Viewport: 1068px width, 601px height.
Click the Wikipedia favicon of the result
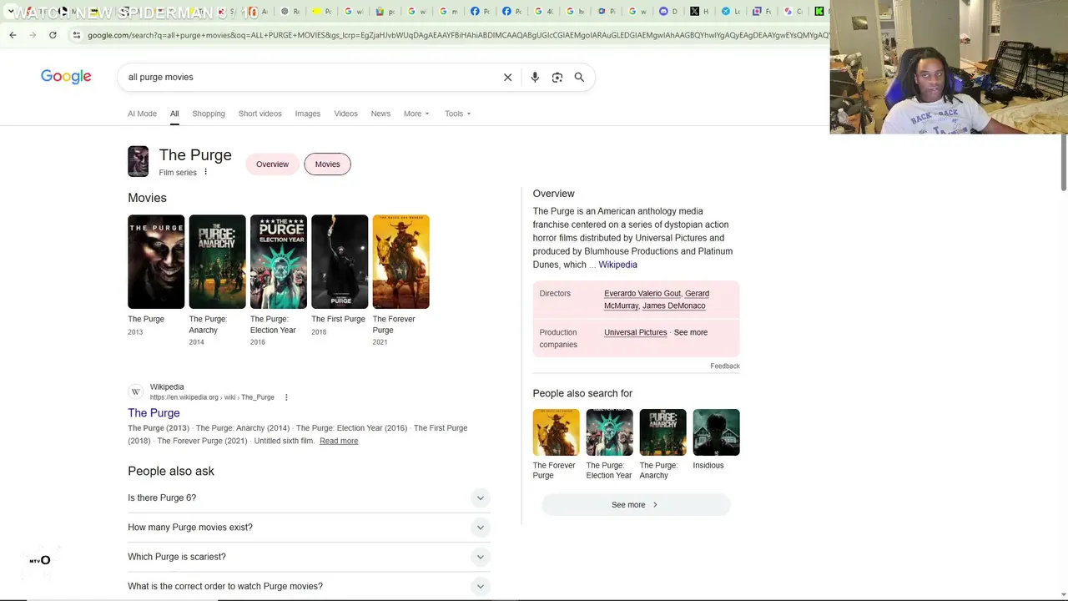(x=135, y=391)
